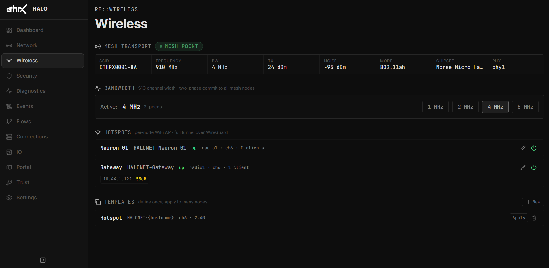
Task: Click the Flows branch icon in sidebar
Action: click(x=9, y=122)
